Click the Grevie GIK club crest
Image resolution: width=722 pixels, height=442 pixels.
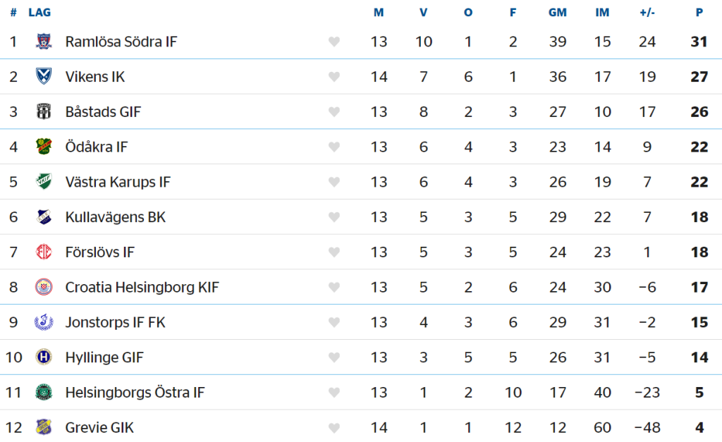point(44,427)
